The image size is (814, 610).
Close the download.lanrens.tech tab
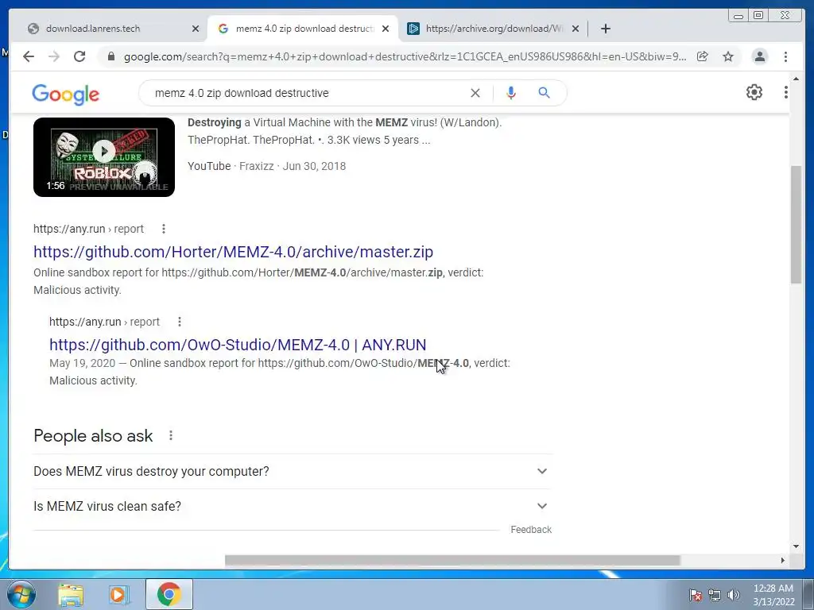coord(196,29)
